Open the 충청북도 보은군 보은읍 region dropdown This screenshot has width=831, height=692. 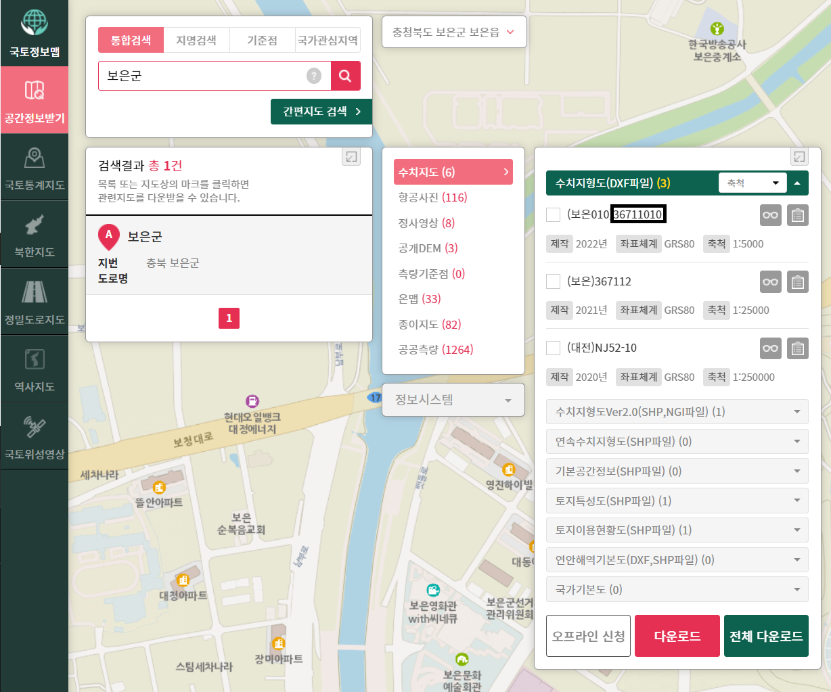(x=453, y=32)
